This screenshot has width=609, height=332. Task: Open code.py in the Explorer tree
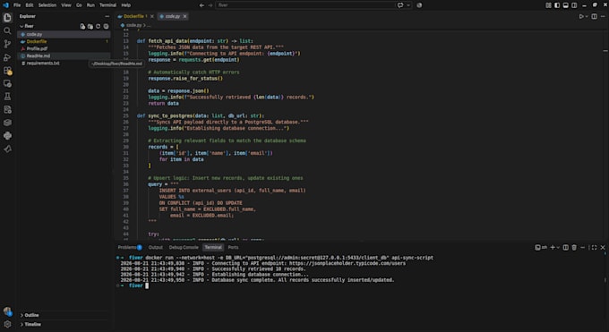(x=64, y=34)
